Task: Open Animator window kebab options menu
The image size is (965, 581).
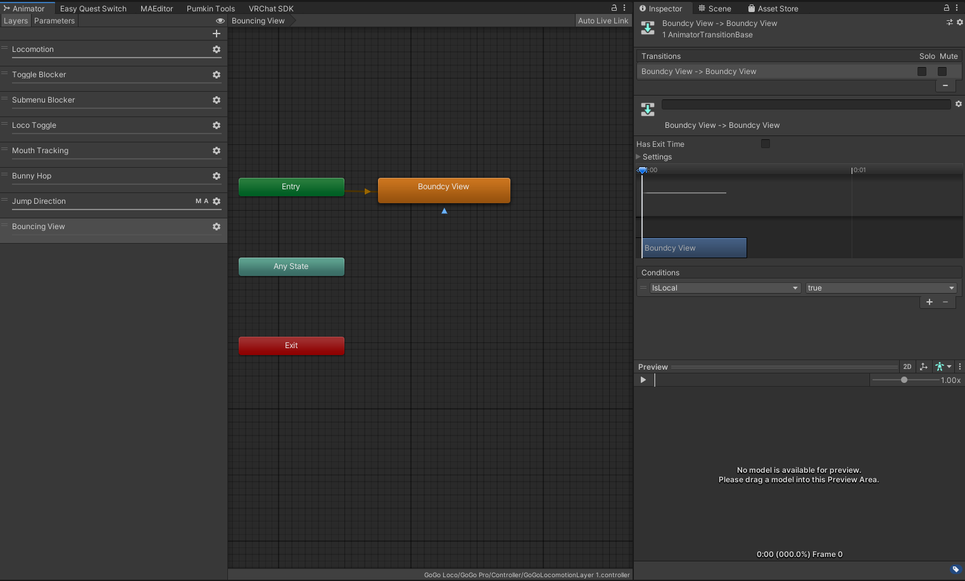Action: point(624,8)
